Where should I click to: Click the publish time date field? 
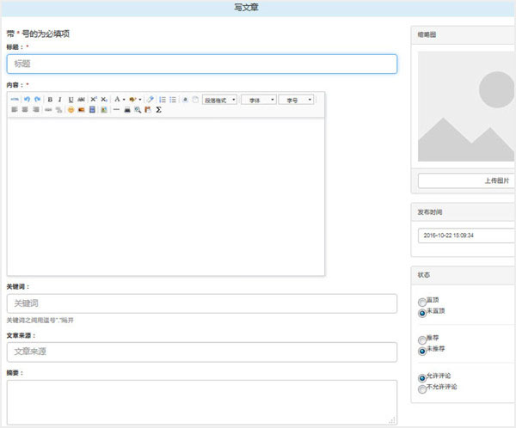467,235
